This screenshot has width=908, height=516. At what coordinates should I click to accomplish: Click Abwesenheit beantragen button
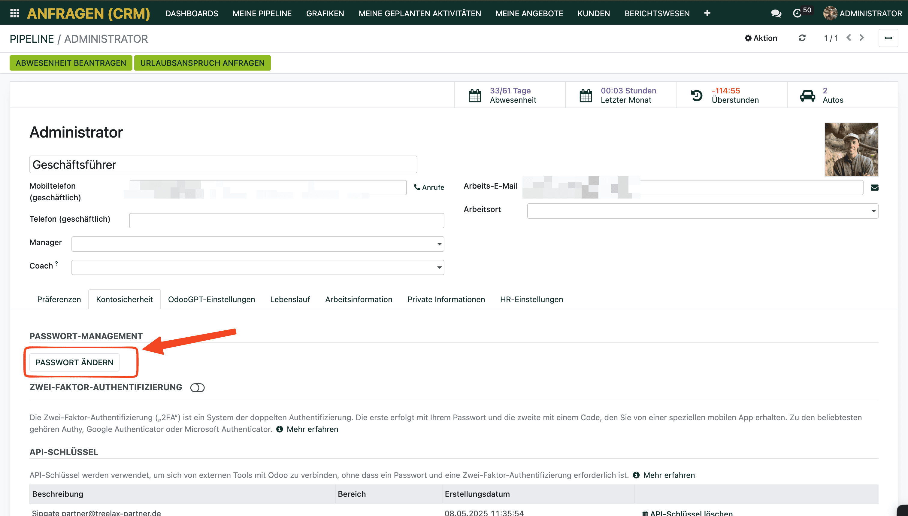(x=71, y=63)
